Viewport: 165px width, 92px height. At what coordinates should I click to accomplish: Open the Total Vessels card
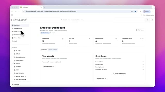[x=53, y=41]
